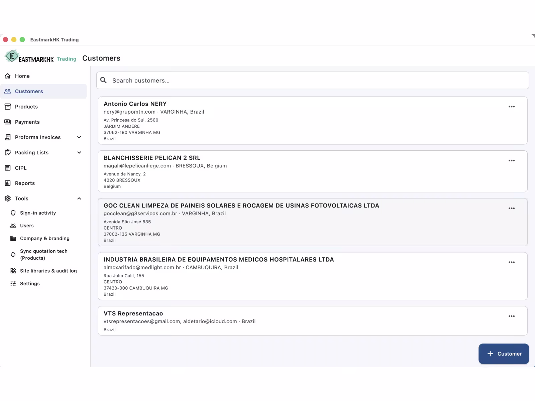Click magali@lepelicanliege.com email text
The image size is (535, 401).
(137, 166)
